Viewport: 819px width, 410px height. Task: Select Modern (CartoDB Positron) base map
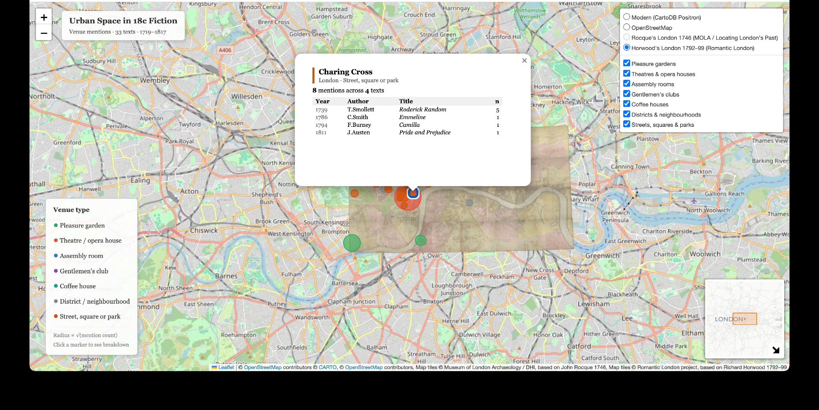tap(627, 17)
